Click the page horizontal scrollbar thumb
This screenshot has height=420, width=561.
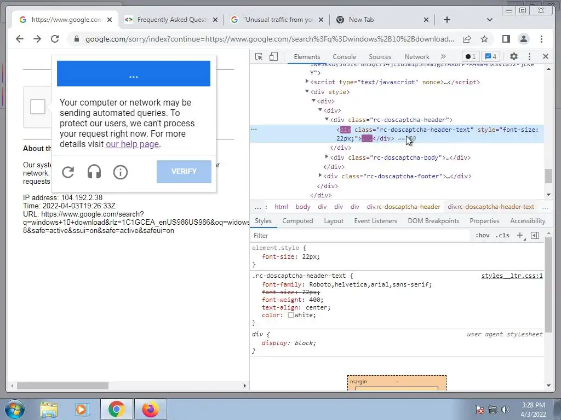62,386
